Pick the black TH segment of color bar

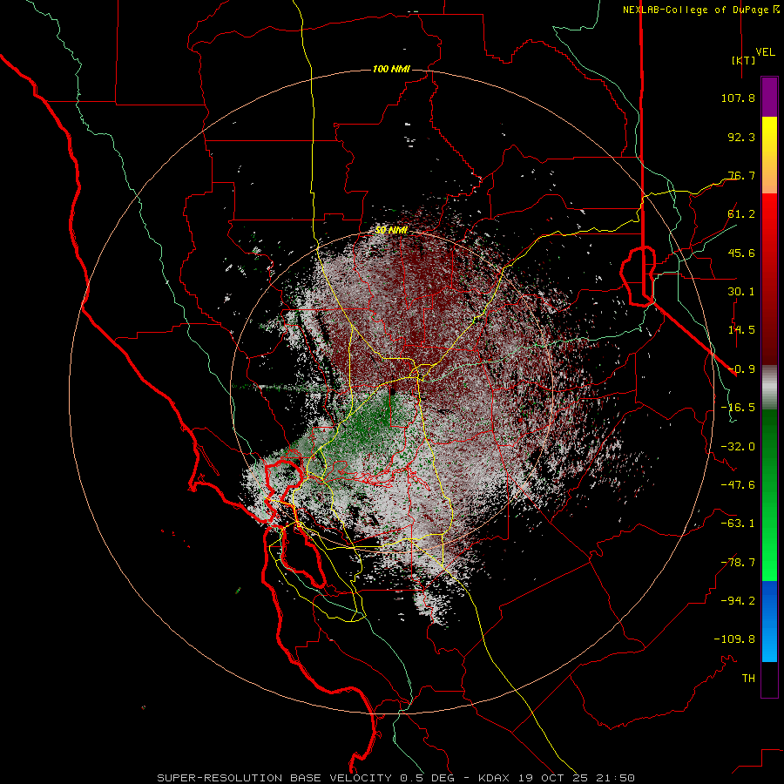[769, 679]
